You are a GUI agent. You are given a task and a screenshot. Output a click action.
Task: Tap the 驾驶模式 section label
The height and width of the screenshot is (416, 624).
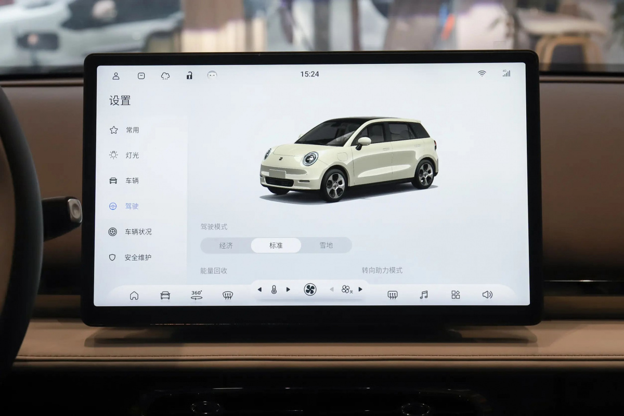[214, 227]
